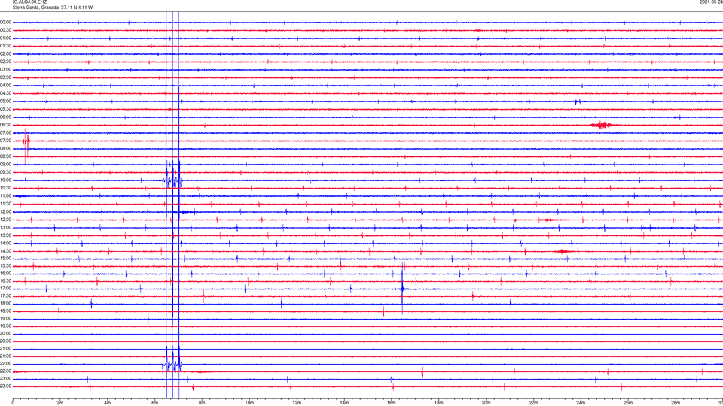Click the '09:30' time label
The image size is (723, 406).
point(5,173)
